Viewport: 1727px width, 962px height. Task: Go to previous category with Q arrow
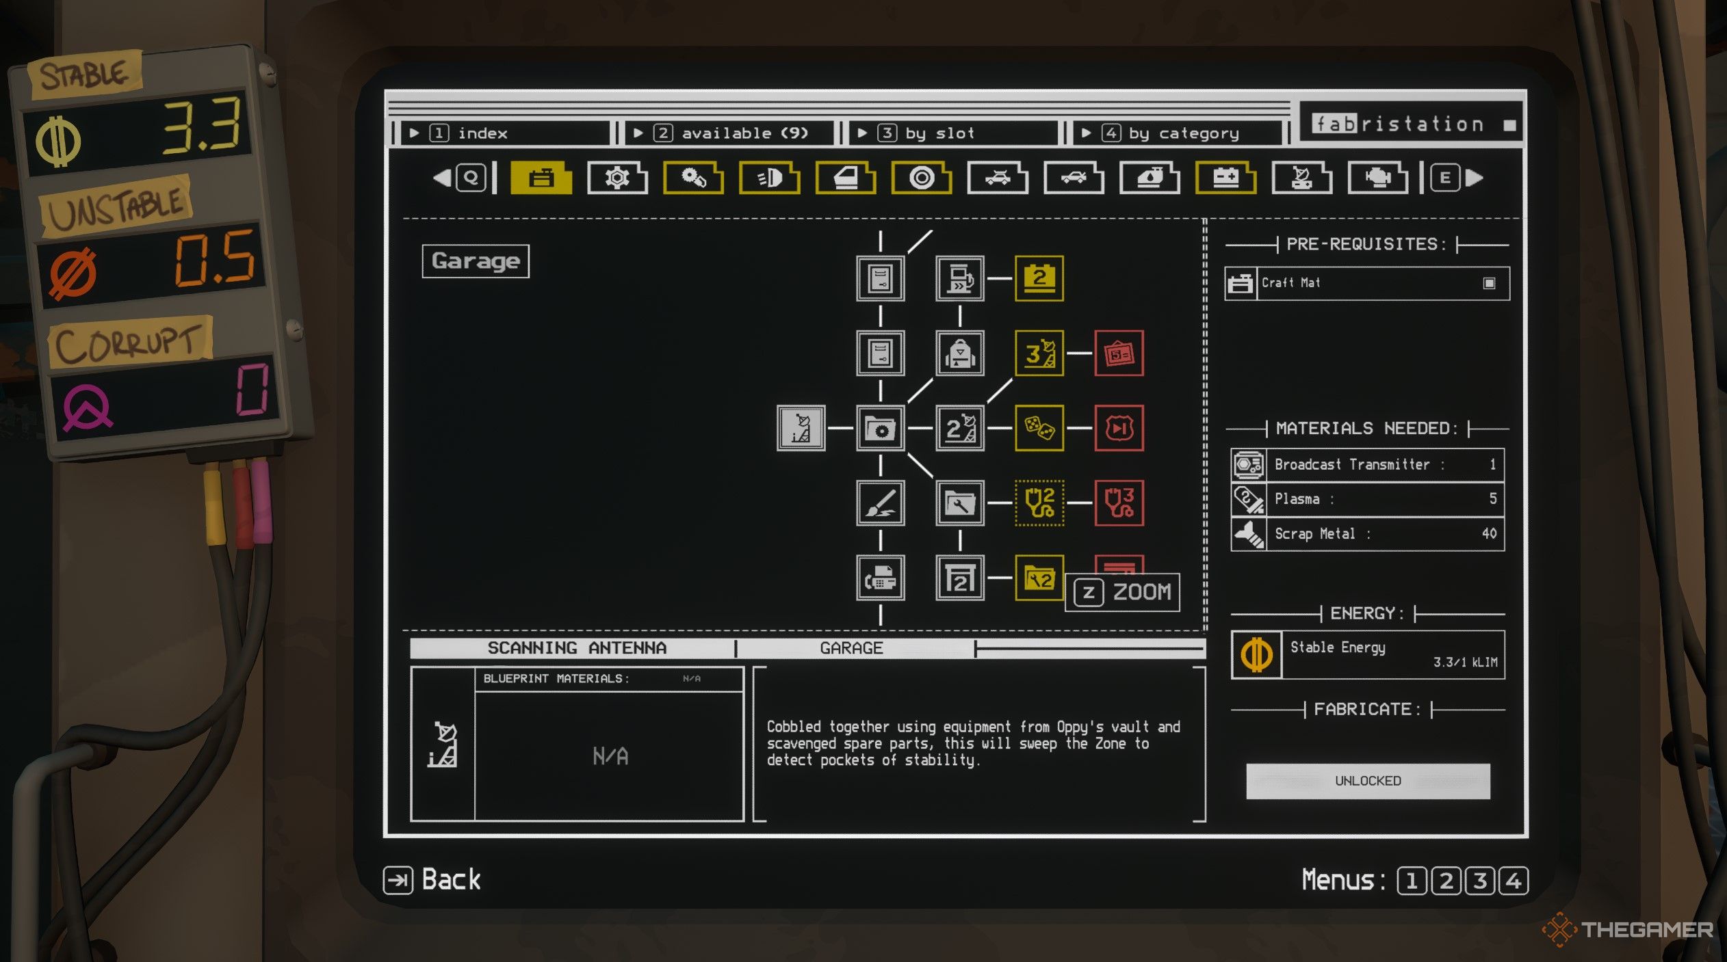point(460,178)
